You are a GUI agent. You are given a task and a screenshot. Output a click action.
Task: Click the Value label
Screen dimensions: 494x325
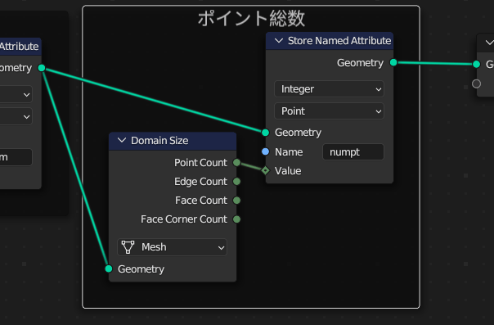click(x=288, y=171)
